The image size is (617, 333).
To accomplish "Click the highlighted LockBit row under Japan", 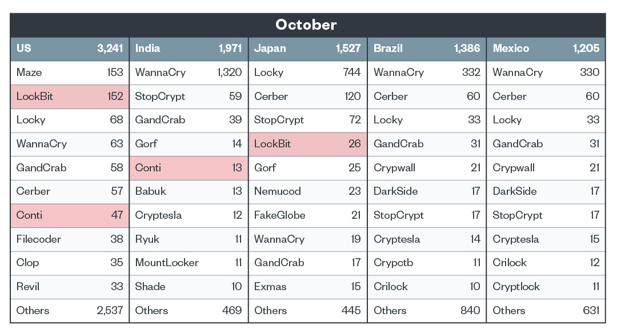I will point(307,144).
